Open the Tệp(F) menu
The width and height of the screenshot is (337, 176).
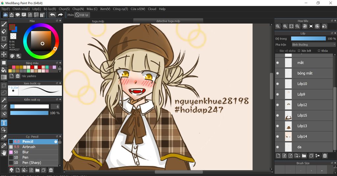6,9
